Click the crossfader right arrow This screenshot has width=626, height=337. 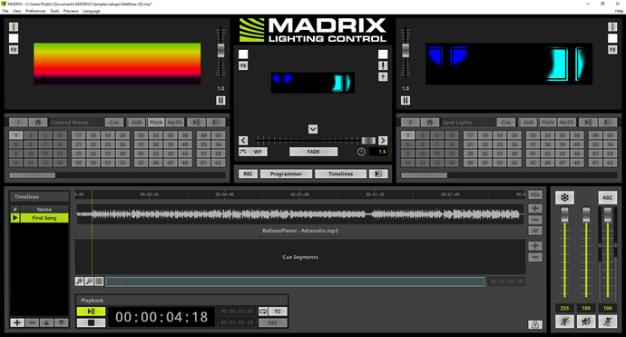(x=383, y=140)
